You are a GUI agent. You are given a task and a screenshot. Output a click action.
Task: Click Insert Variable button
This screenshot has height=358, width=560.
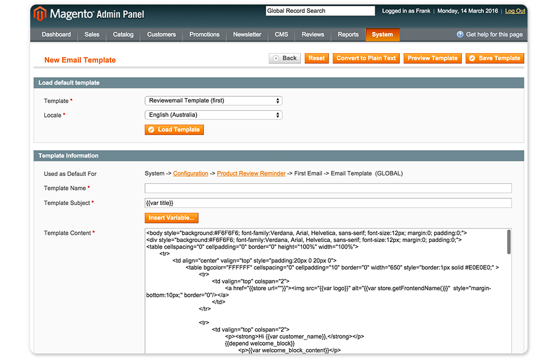click(x=171, y=218)
